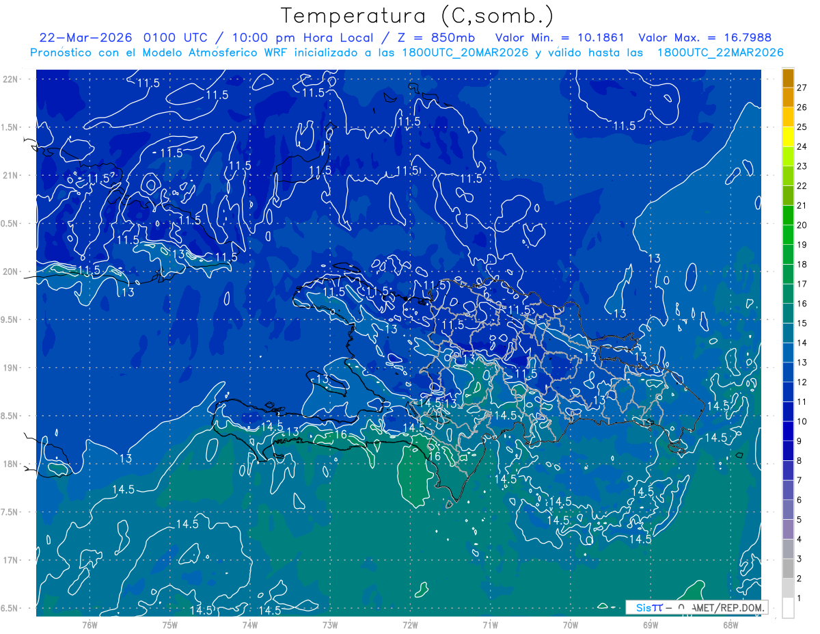This screenshot has height=634, width=820.
Task: Click the 68W longitude axis label
Action: click(x=730, y=624)
